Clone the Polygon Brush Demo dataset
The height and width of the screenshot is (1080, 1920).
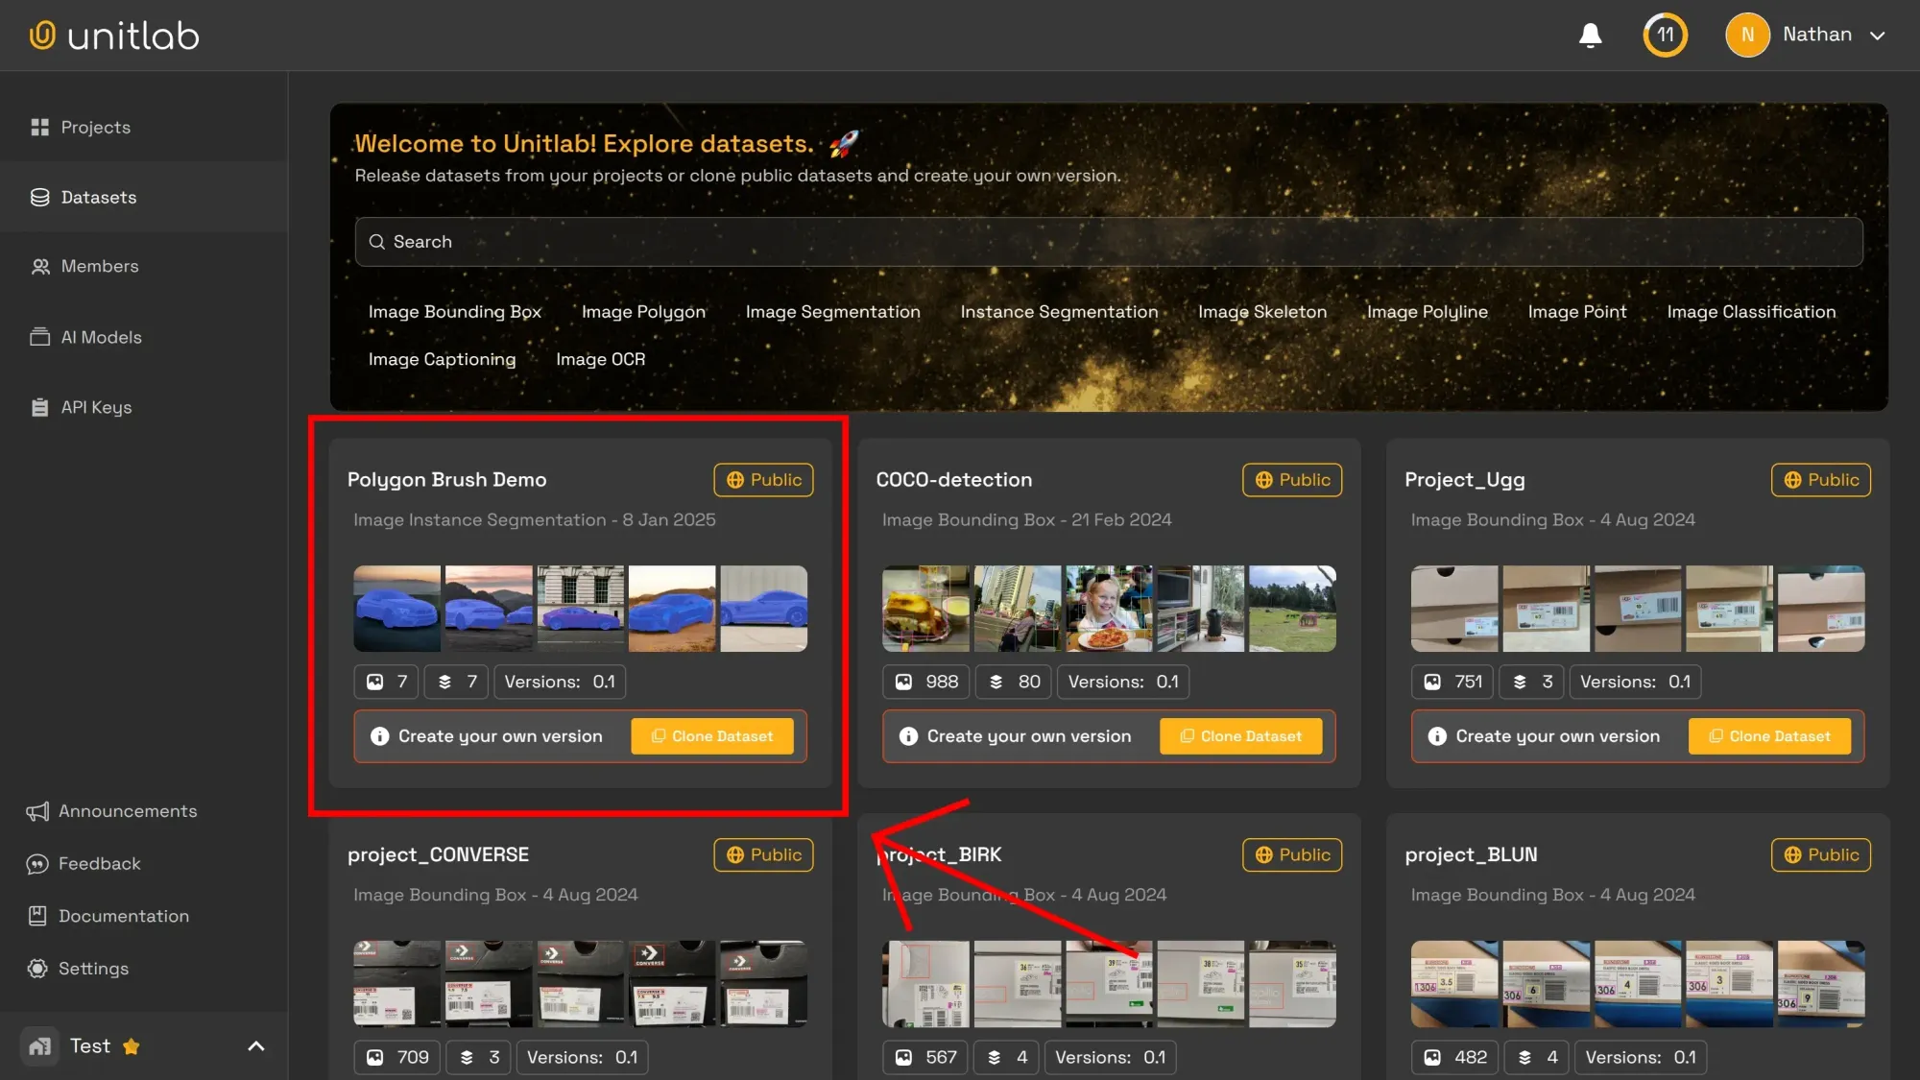(x=711, y=736)
